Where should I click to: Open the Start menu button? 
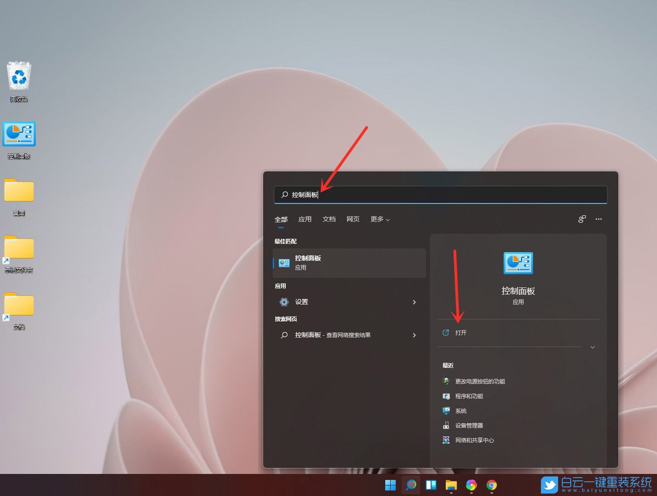[390, 485]
